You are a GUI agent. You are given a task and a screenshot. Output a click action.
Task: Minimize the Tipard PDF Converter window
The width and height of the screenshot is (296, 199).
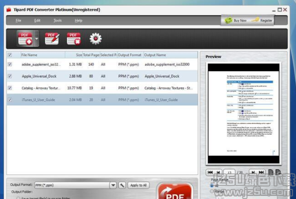274,10
